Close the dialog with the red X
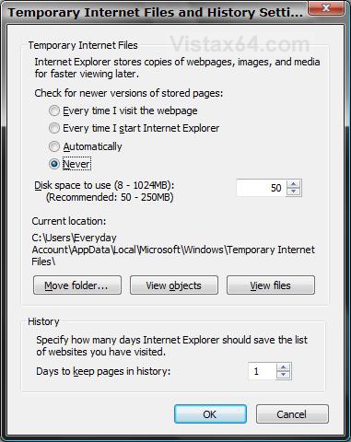Image resolution: width=351 pixels, height=442 pixels. [x=326, y=7]
